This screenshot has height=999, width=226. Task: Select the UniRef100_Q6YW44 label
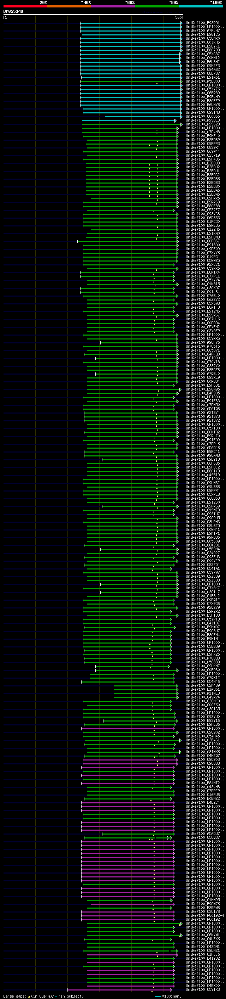point(203,151)
